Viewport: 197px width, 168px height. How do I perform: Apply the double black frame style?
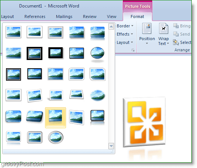pos(35,53)
